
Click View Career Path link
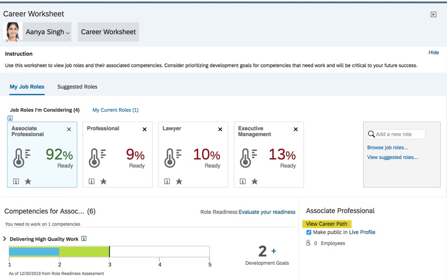pos(326,224)
